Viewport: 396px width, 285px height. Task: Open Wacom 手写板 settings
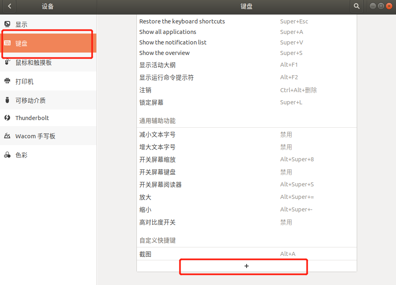pyautogui.click(x=48, y=136)
